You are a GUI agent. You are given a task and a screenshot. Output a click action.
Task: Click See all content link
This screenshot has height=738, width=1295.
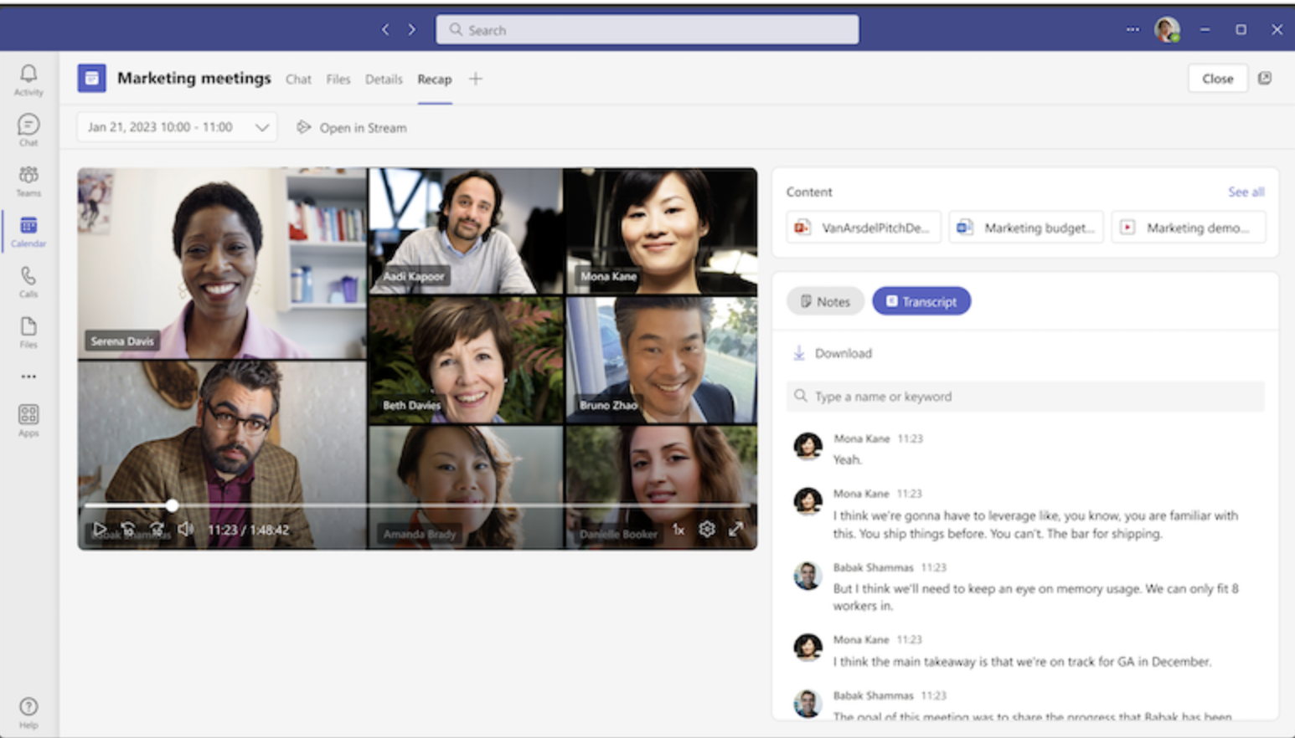1246,192
